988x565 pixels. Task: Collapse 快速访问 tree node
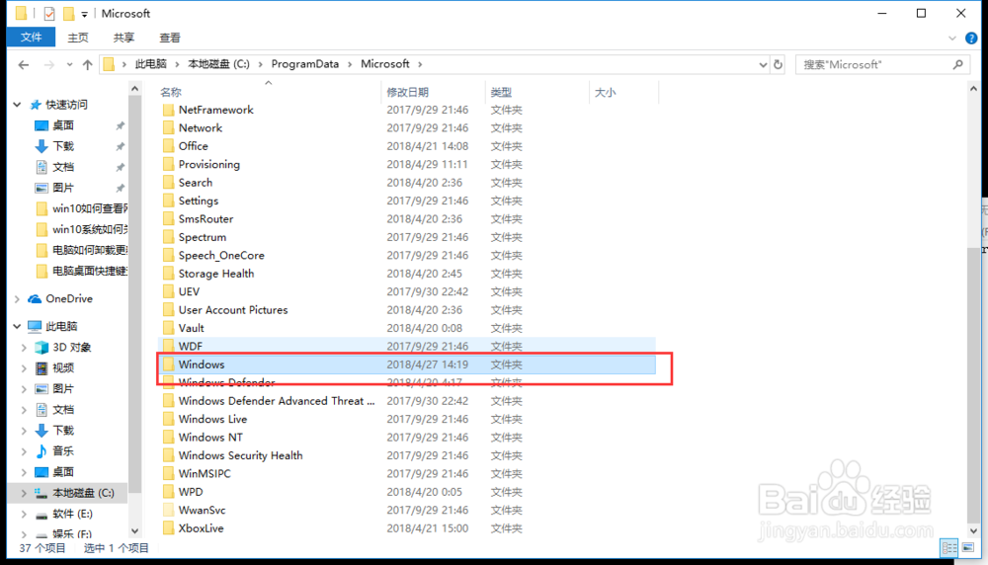(x=17, y=105)
